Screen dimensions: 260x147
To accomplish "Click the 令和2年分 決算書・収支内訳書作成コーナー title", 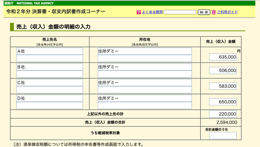I will pyautogui.click(x=56, y=12).
